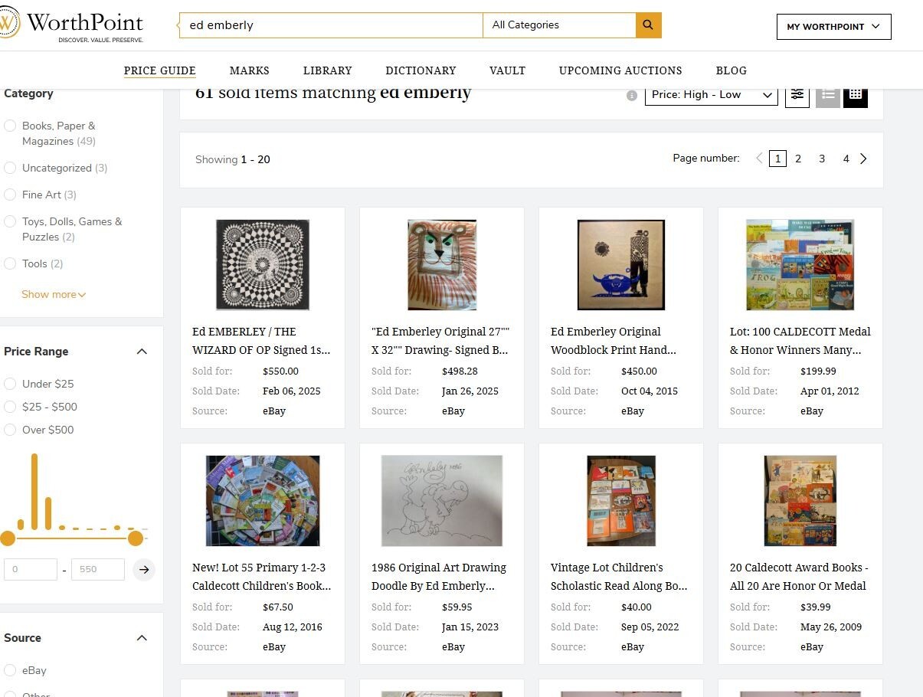
Task: Open the Scholastic Read Along lot thumbnail
Action: click(621, 501)
